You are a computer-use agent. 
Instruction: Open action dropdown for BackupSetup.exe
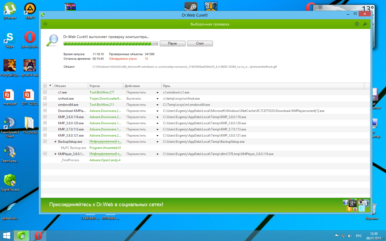(x=157, y=142)
